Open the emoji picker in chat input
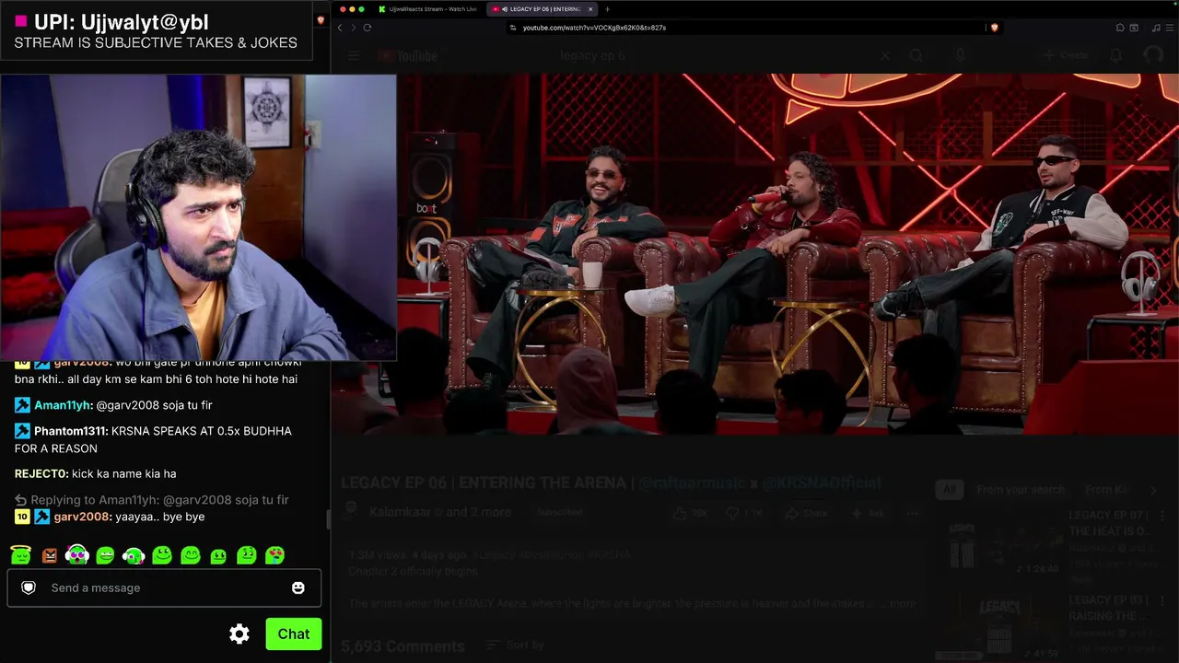The height and width of the screenshot is (663, 1179). [x=298, y=587]
